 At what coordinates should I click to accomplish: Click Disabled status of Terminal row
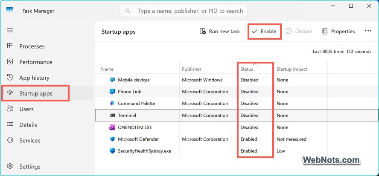click(x=249, y=115)
